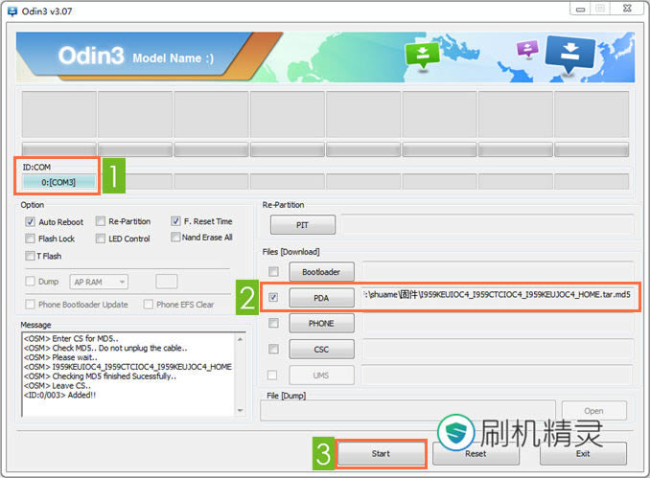This screenshot has width=650, height=478.
Task: Tick the T Flash checkbox
Action: (x=31, y=256)
